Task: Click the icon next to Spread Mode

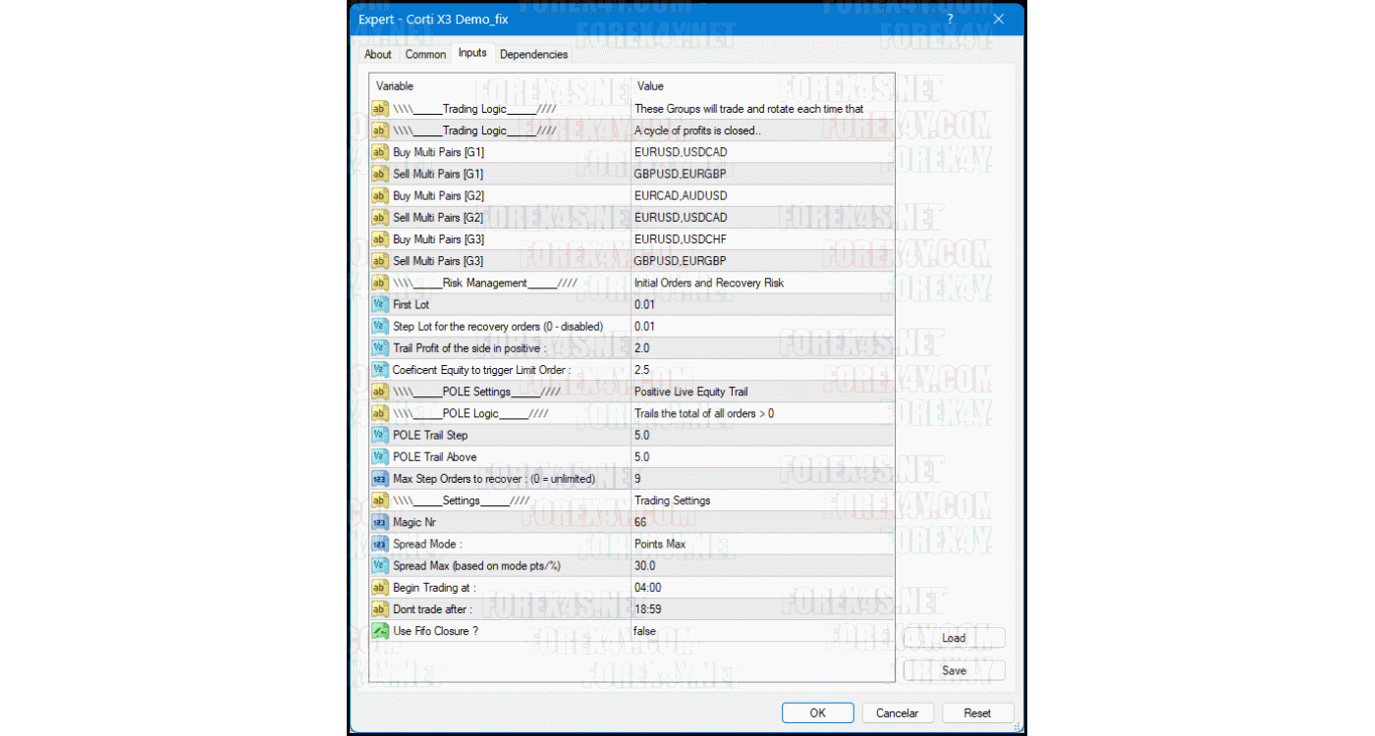Action: point(379,544)
